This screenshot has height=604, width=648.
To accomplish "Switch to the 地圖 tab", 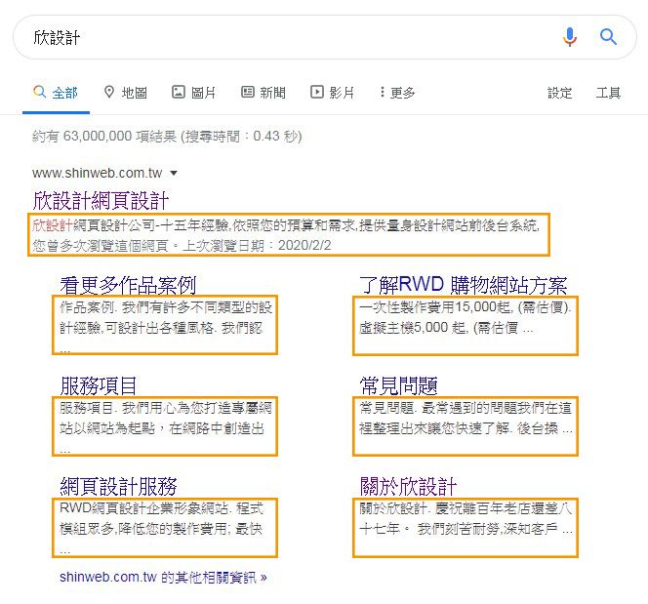I will [126, 92].
